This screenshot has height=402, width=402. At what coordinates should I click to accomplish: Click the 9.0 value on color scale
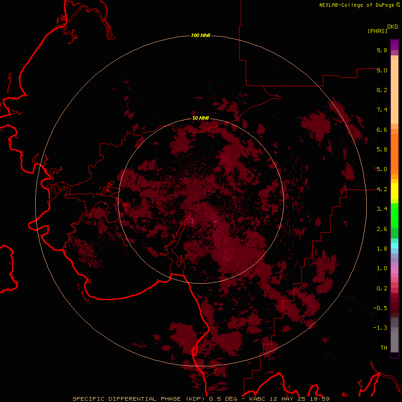(382, 70)
